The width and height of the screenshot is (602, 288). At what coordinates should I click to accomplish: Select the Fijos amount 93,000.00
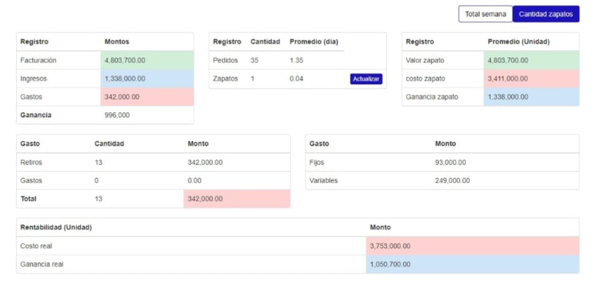point(450,162)
